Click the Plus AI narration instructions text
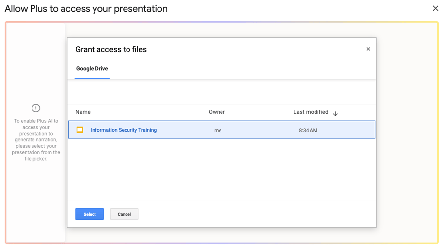443x248 pixels. 36,140
